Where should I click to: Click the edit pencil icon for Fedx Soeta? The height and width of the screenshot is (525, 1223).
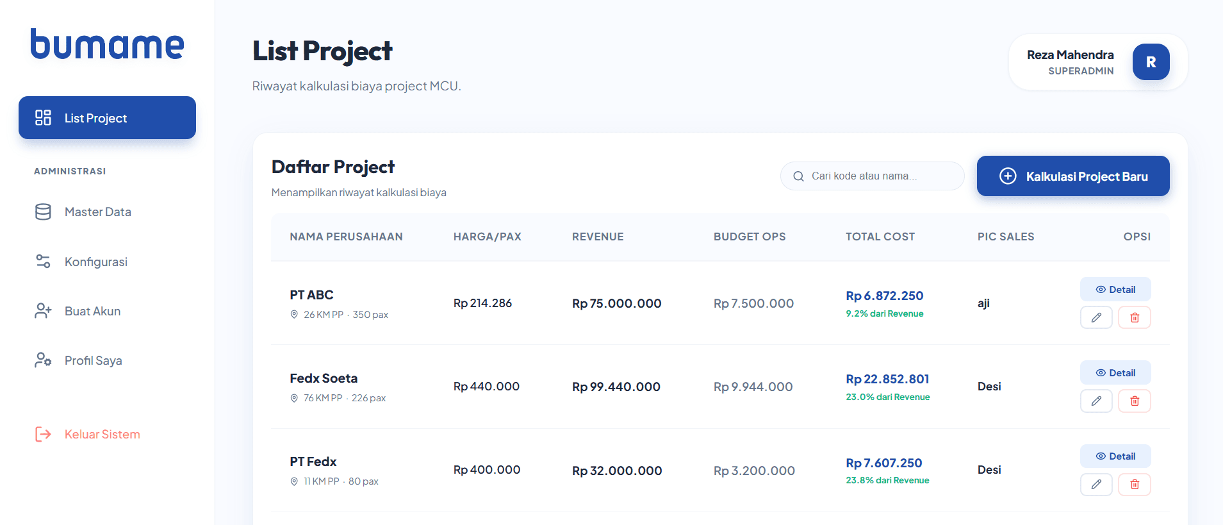(x=1096, y=401)
